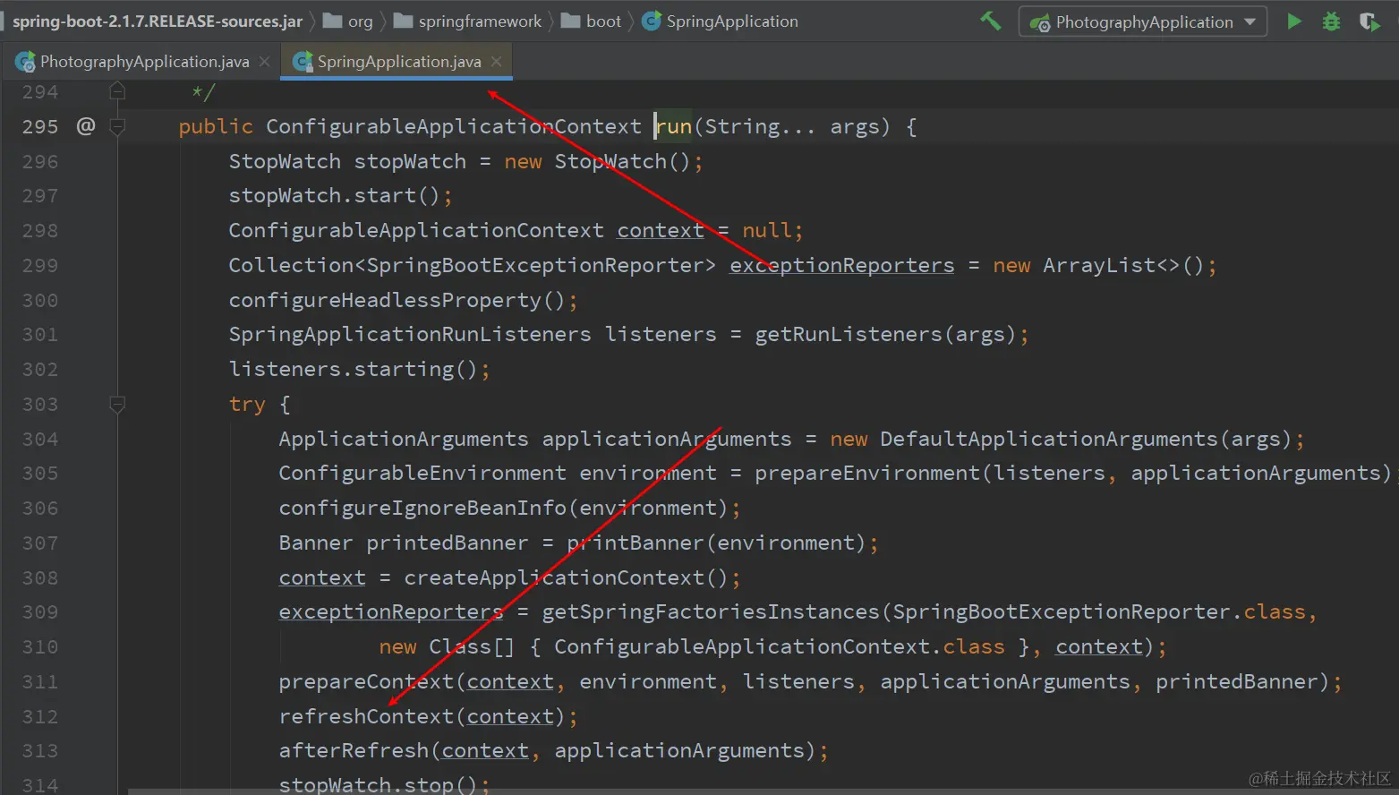
Task: Click the SpringApplication class breadcrumb
Action: (720, 21)
